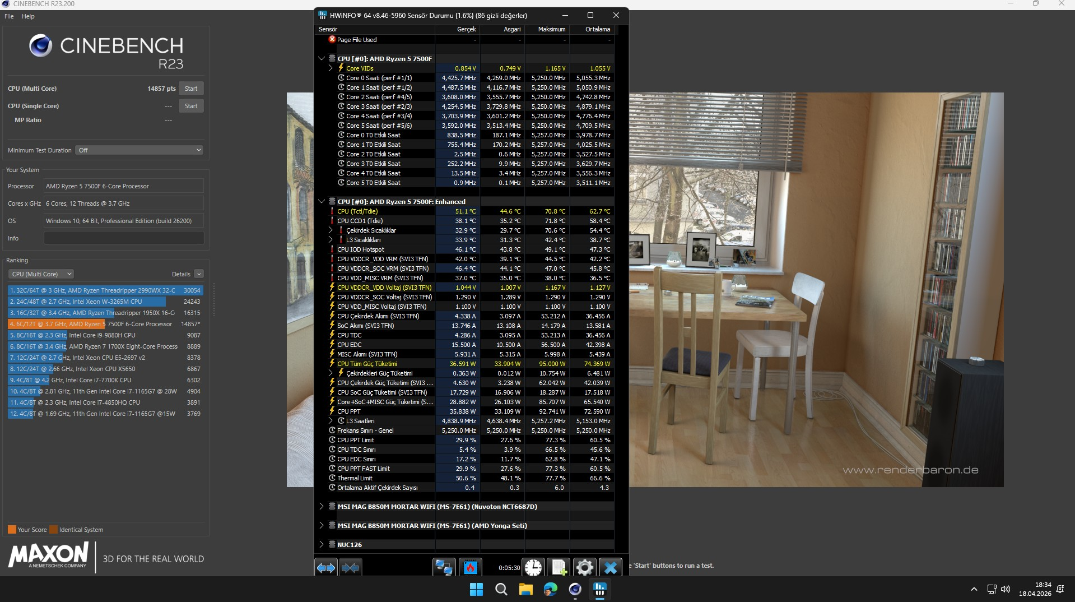The width and height of the screenshot is (1075, 602).
Task: Open network icon in system tray
Action: [992, 589]
